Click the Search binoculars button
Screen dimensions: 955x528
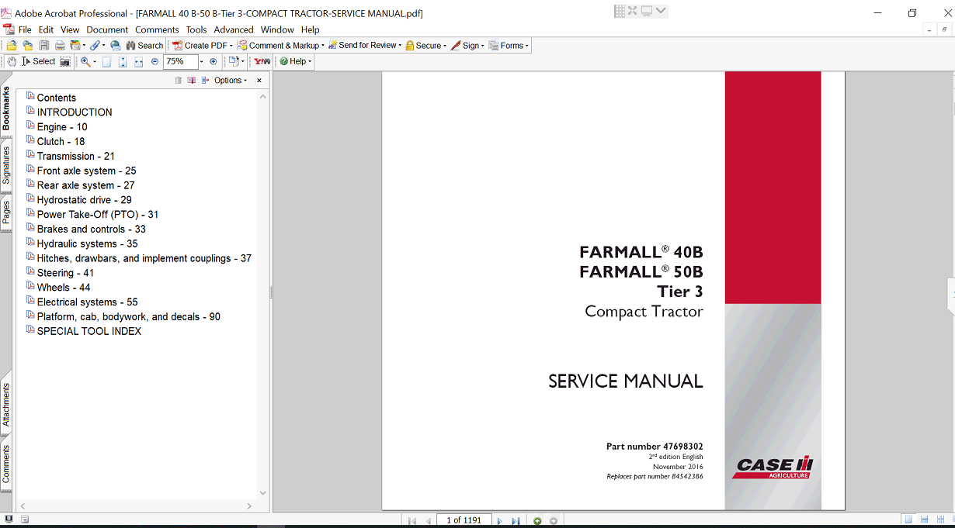point(144,46)
